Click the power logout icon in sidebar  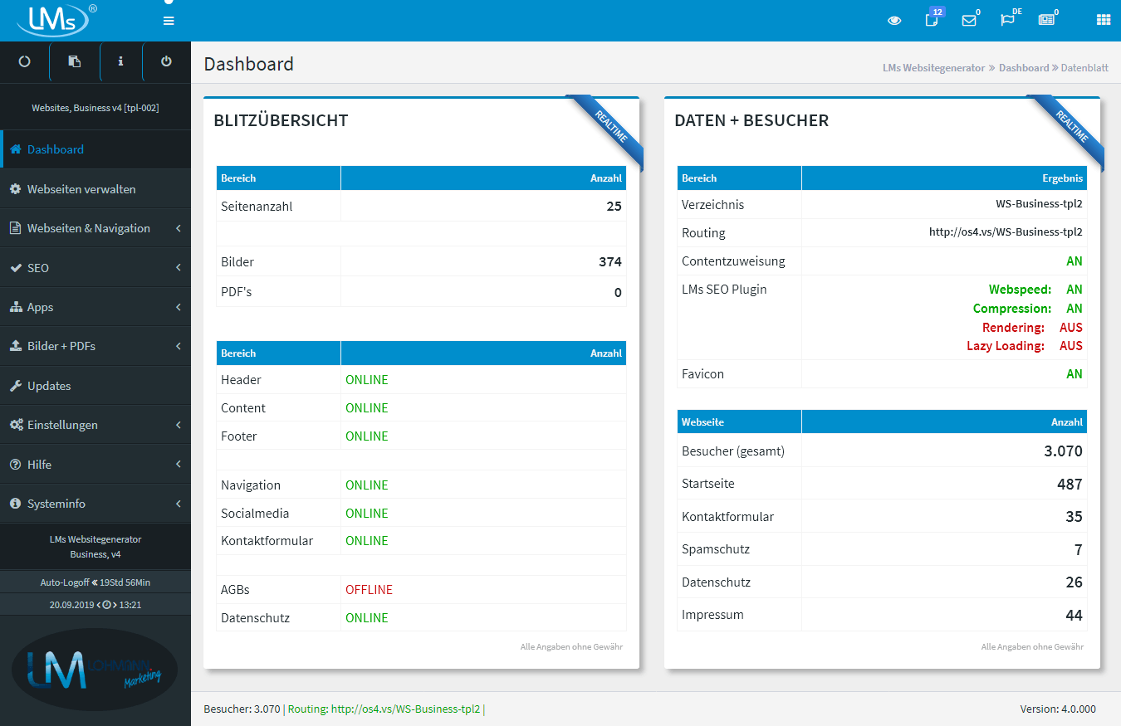click(x=166, y=61)
